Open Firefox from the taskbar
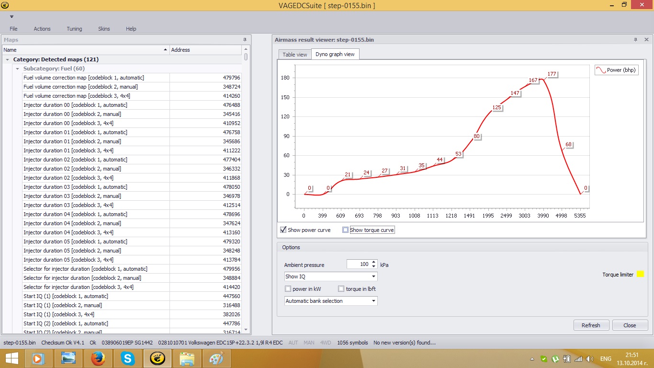Screen dimensions: 654x368 98,358
